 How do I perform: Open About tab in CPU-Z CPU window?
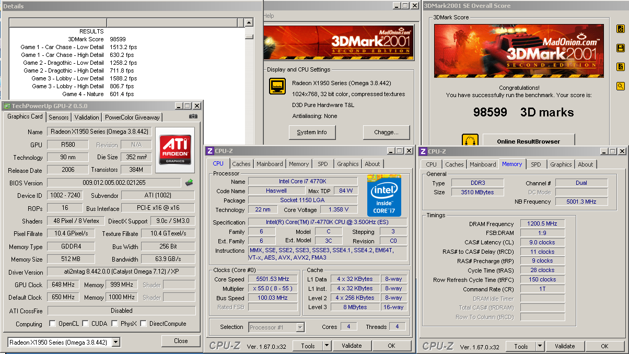(x=372, y=164)
